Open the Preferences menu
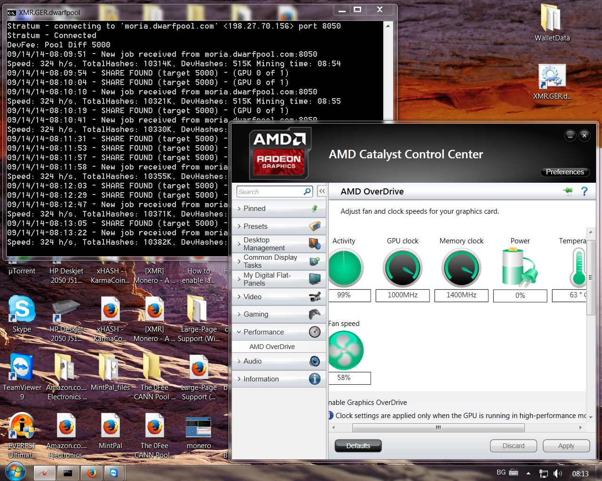The width and height of the screenshot is (602, 481). tap(565, 172)
